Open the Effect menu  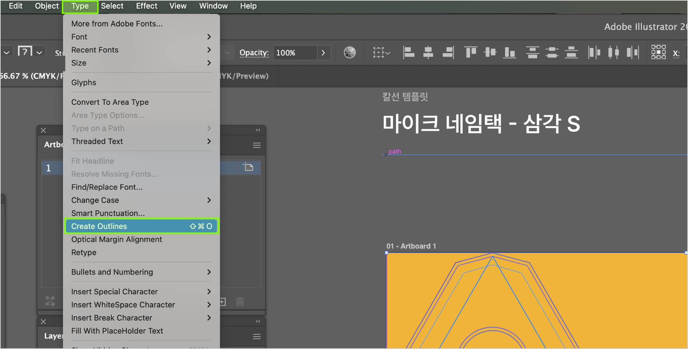(x=147, y=6)
